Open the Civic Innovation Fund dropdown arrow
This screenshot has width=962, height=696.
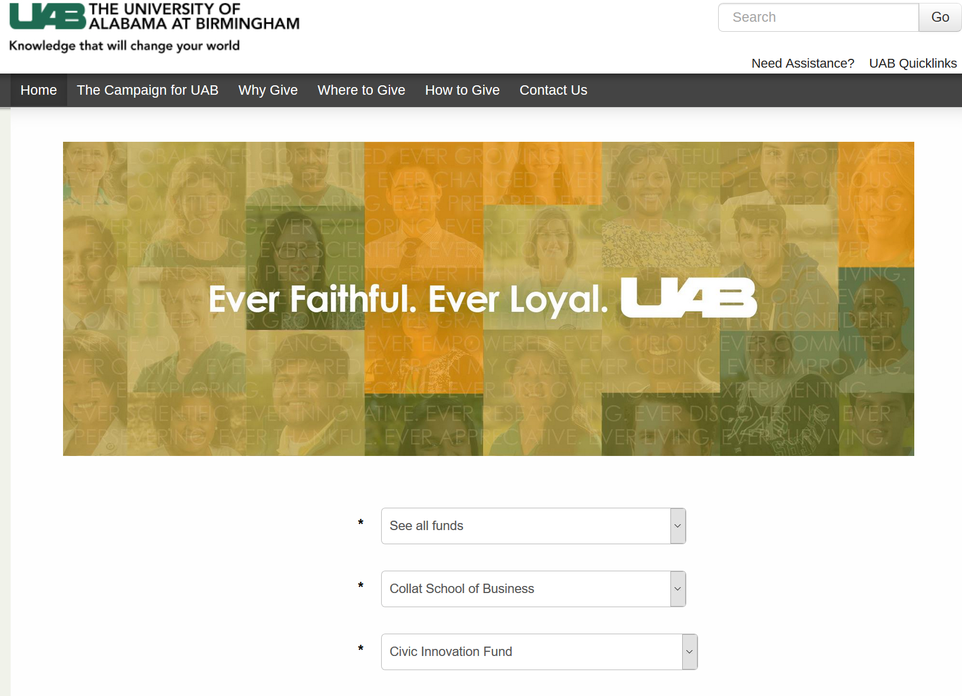tap(689, 652)
